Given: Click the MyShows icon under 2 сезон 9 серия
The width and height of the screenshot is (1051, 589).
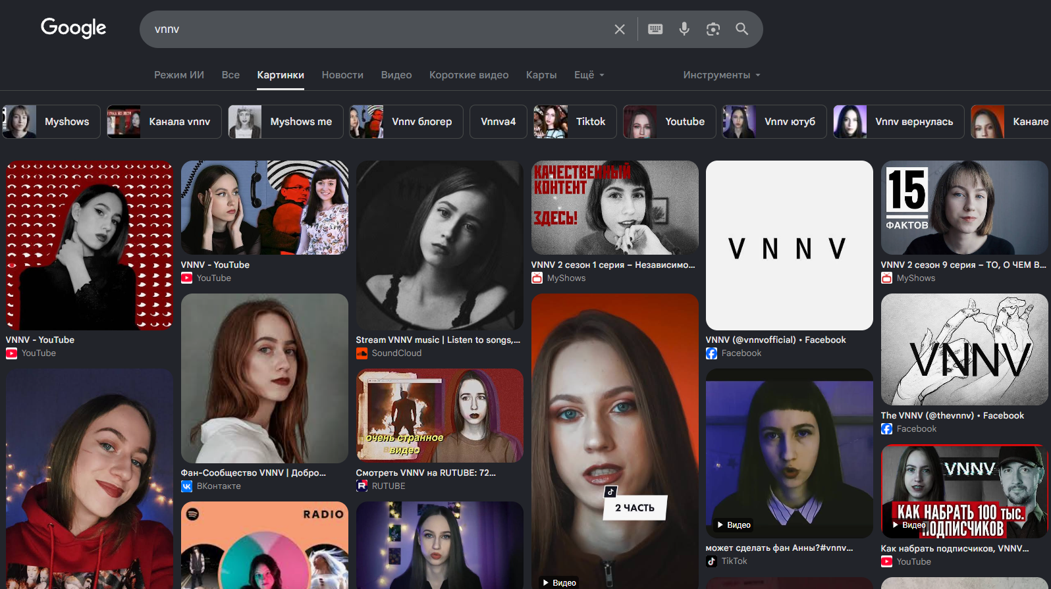Looking at the screenshot, I should click(886, 278).
